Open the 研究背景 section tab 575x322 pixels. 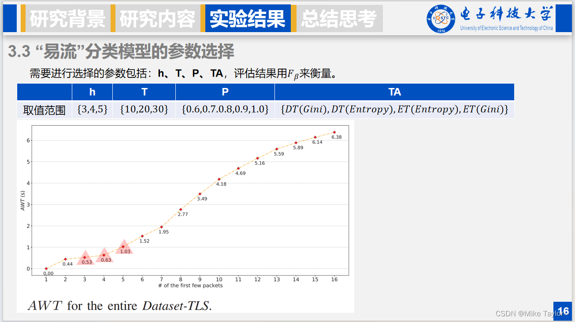68,18
